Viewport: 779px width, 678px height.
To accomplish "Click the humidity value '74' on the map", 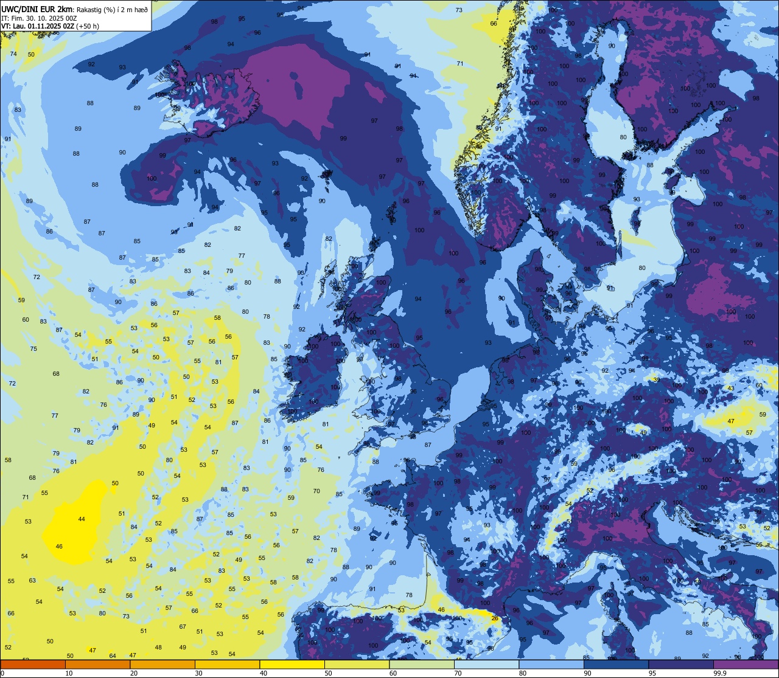I will [x=13, y=54].
